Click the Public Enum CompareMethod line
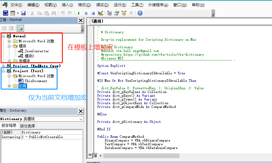272x163 pixels. point(120,137)
